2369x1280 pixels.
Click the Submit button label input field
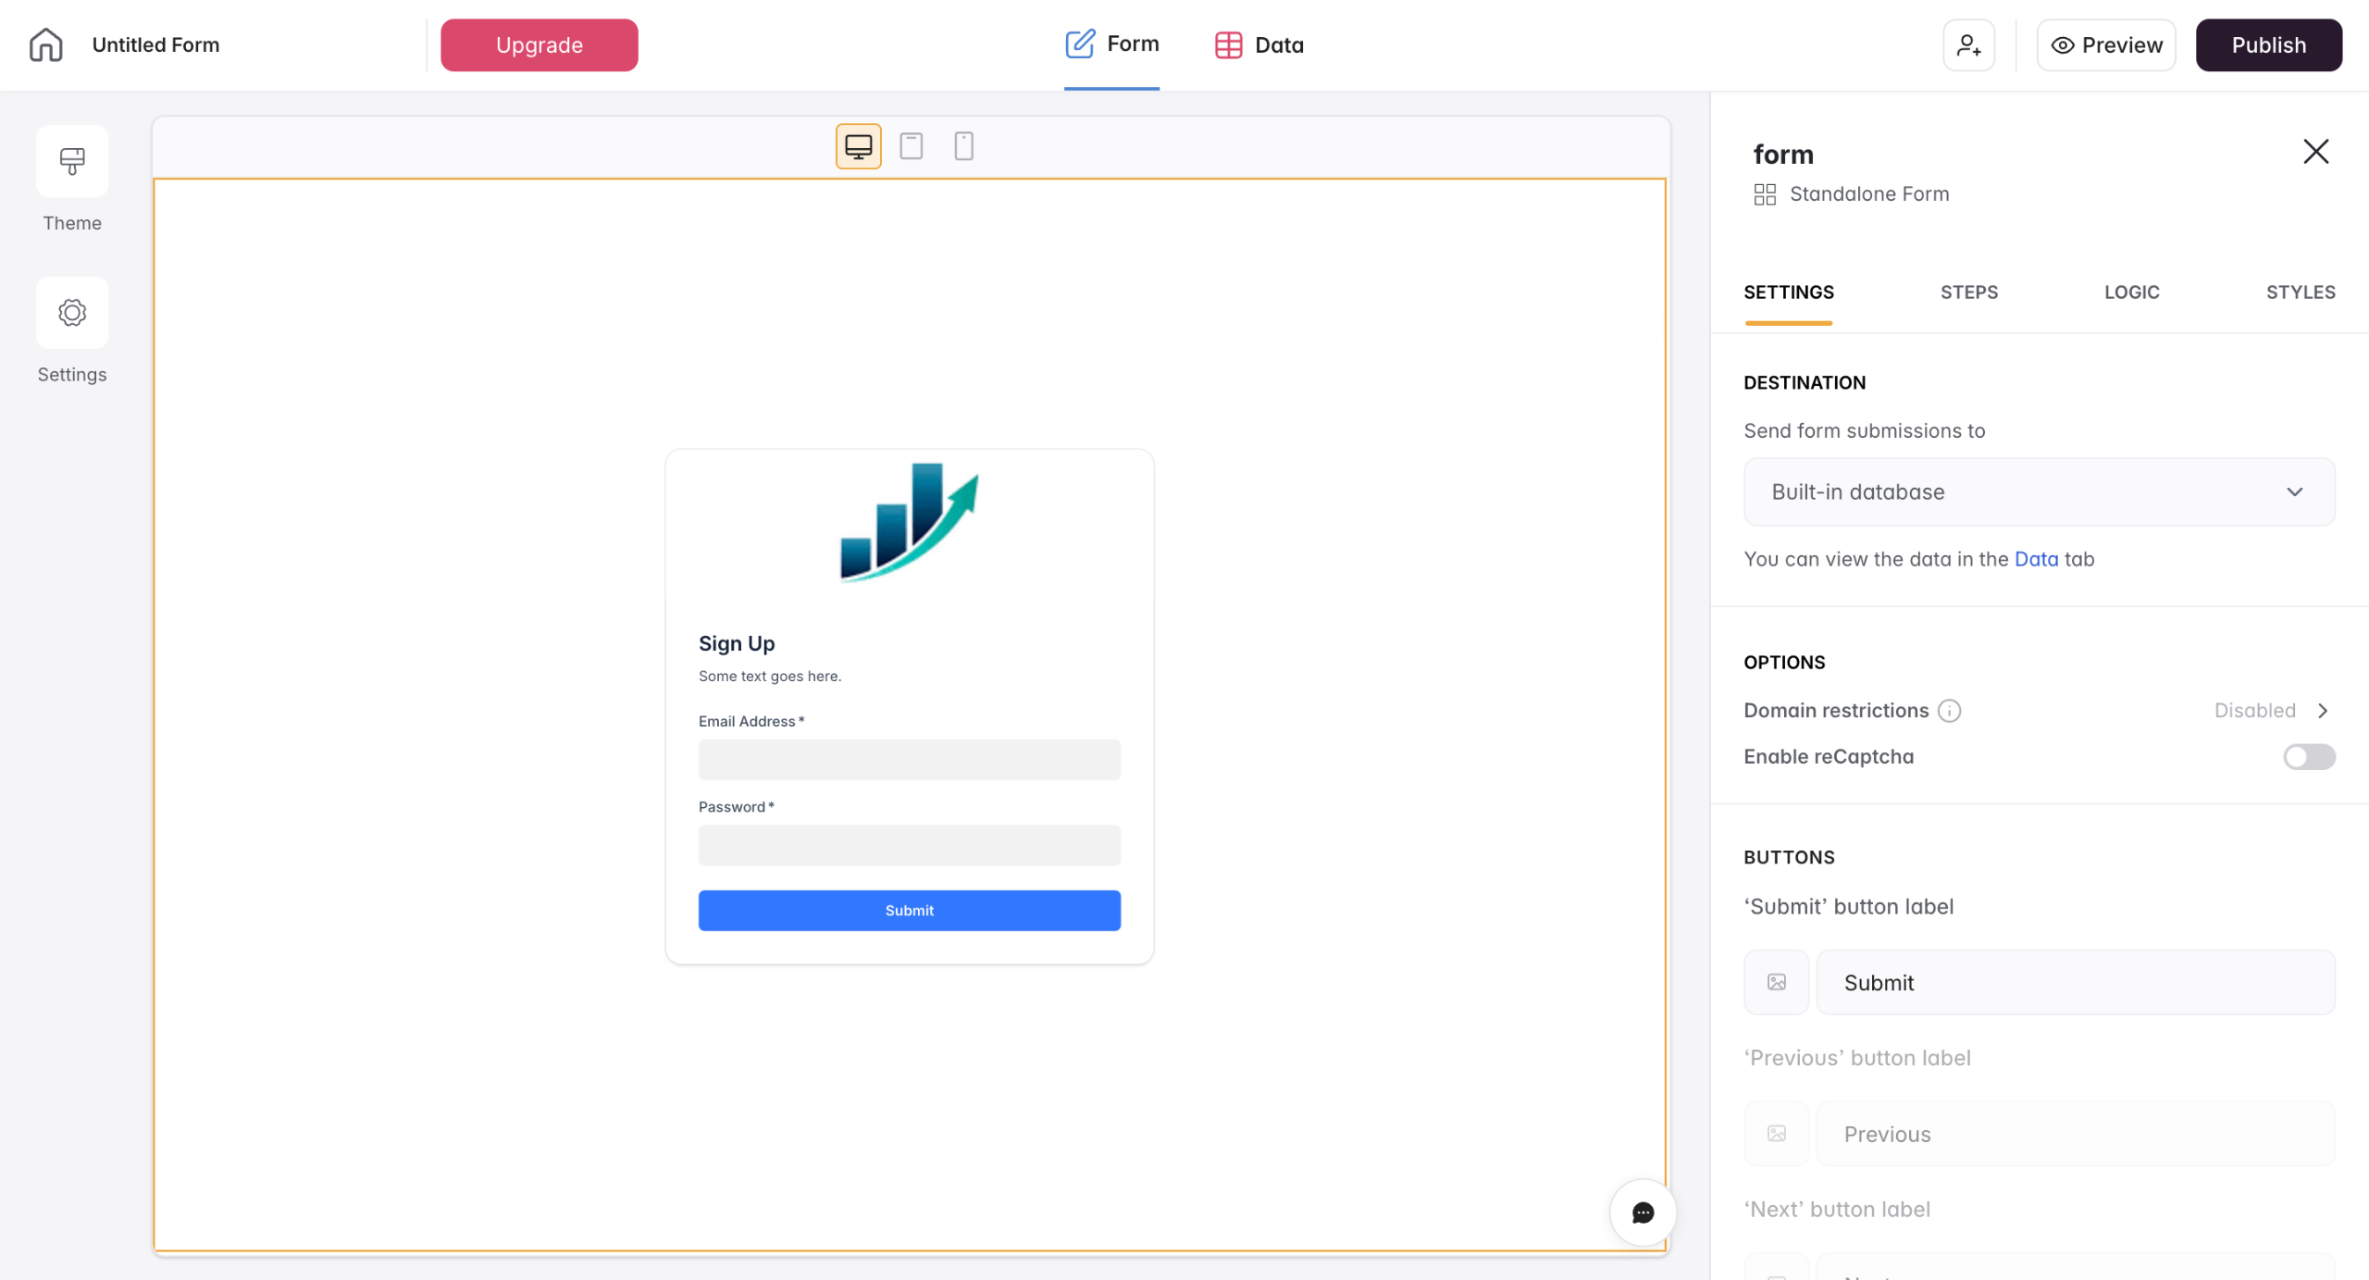pyautogui.click(x=2075, y=982)
